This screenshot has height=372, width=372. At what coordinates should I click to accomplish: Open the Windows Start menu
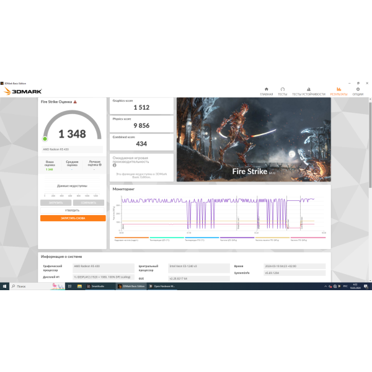tap(4, 286)
